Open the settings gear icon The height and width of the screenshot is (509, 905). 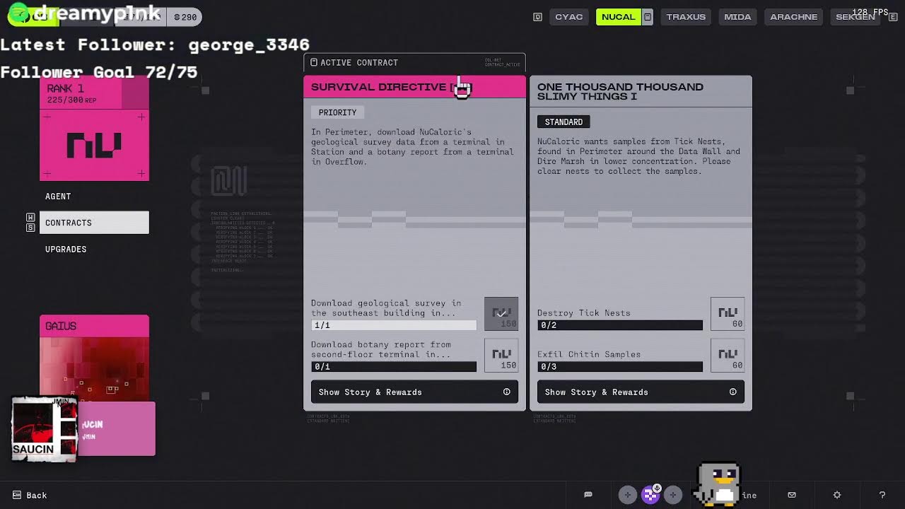tap(837, 495)
